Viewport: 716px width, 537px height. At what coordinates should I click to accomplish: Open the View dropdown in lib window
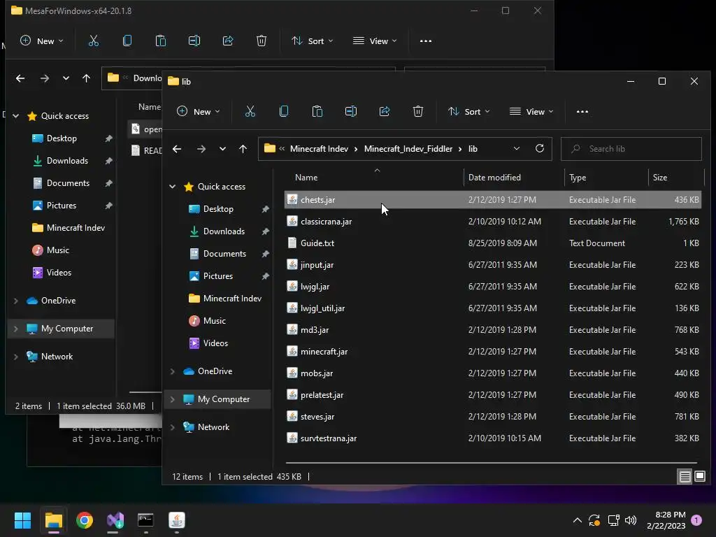click(531, 112)
